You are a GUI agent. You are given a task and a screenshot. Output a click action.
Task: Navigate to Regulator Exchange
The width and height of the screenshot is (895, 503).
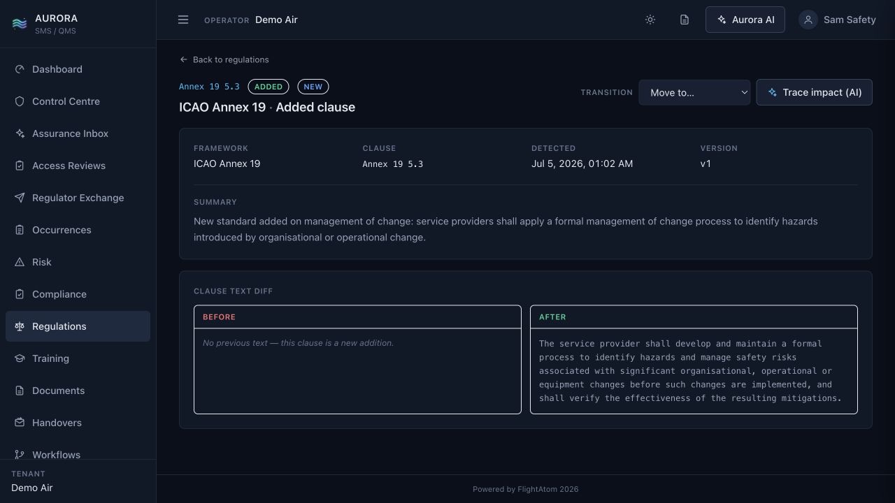[78, 198]
